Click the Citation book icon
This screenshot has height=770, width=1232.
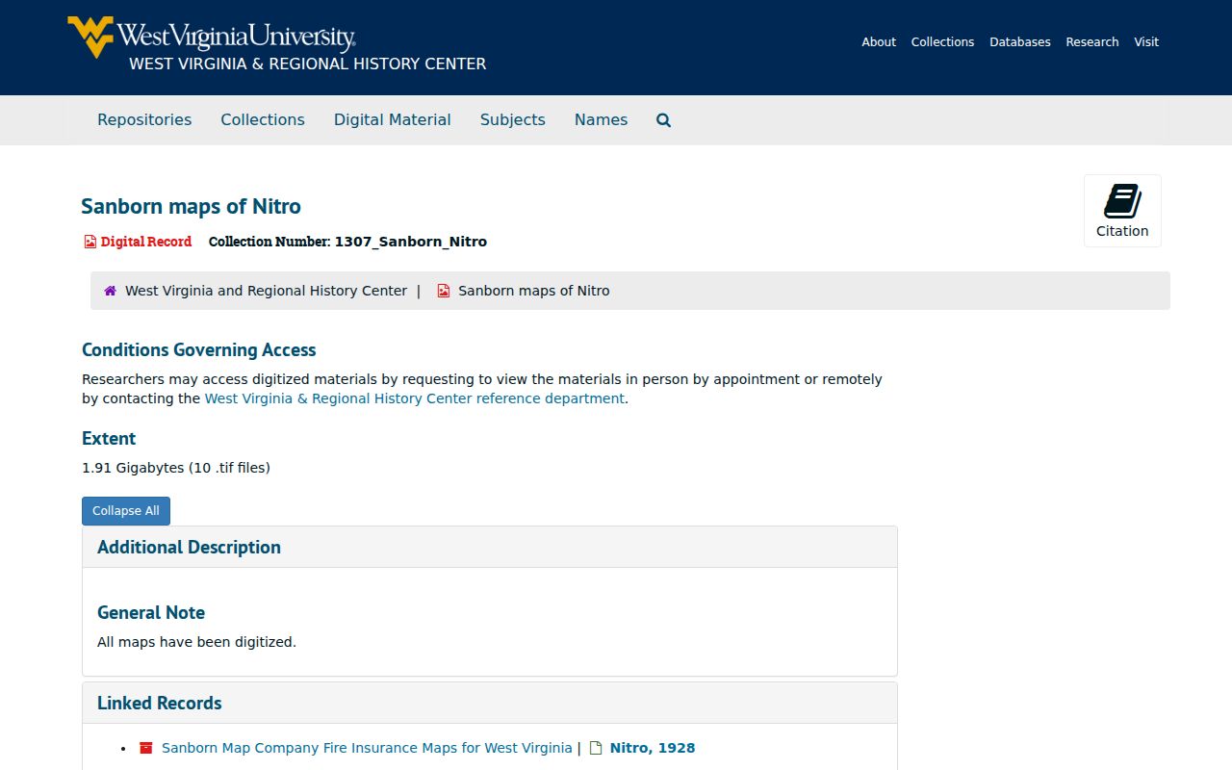tap(1122, 201)
